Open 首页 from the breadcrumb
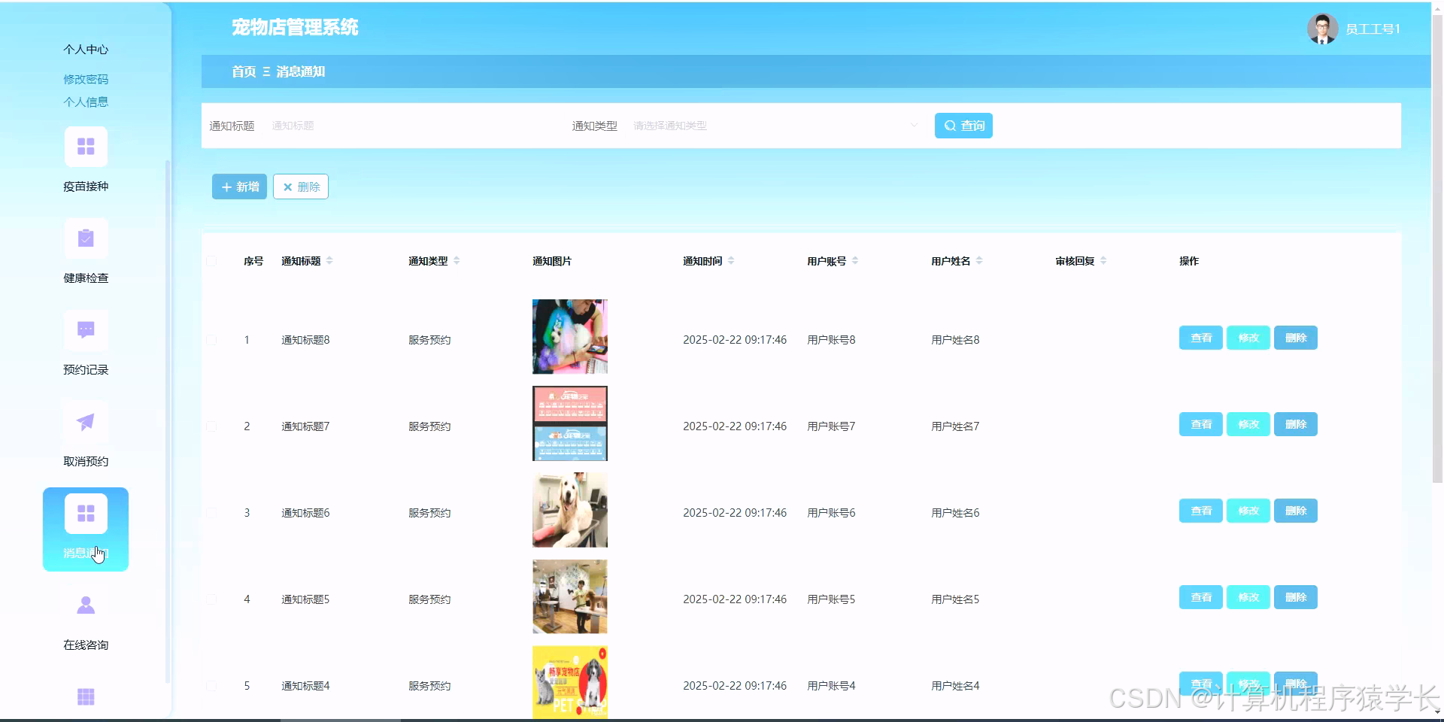This screenshot has height=722, width=1444. (x=242, y=71)
